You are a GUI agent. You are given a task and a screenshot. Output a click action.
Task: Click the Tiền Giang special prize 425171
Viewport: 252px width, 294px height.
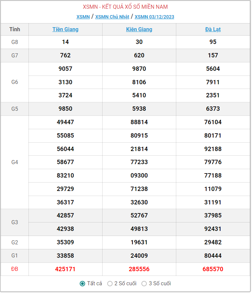pos(65,269)
